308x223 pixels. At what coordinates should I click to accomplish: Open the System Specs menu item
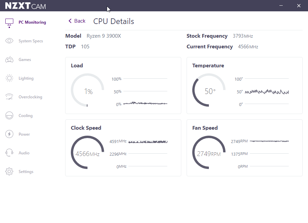(31, 41)
